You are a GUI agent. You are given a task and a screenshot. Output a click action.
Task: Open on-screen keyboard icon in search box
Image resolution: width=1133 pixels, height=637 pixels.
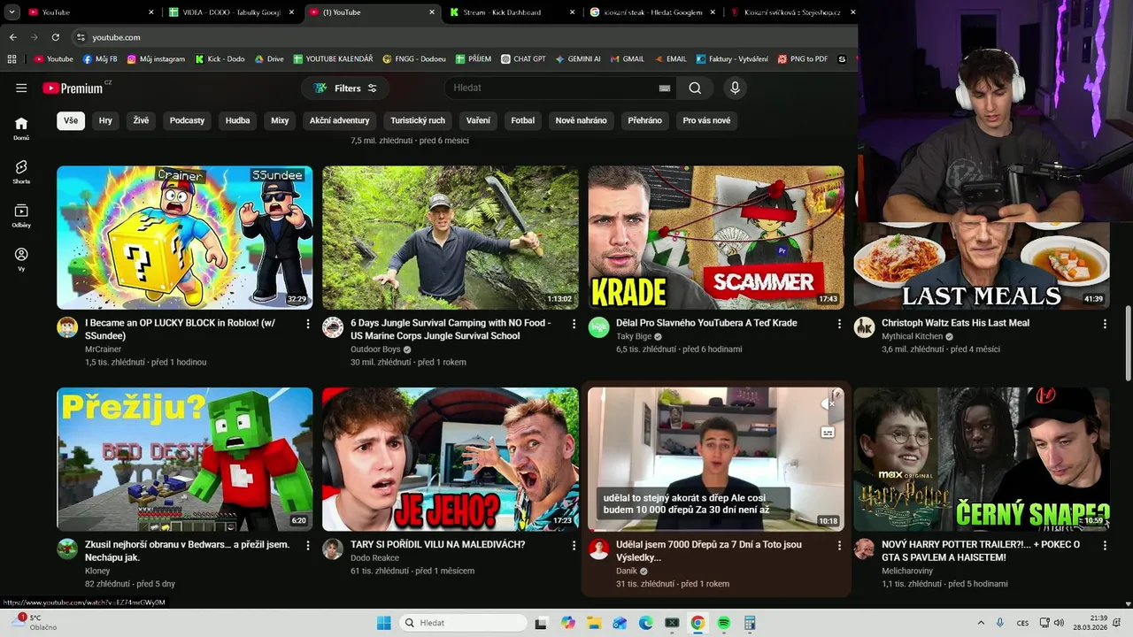[665, 88]
